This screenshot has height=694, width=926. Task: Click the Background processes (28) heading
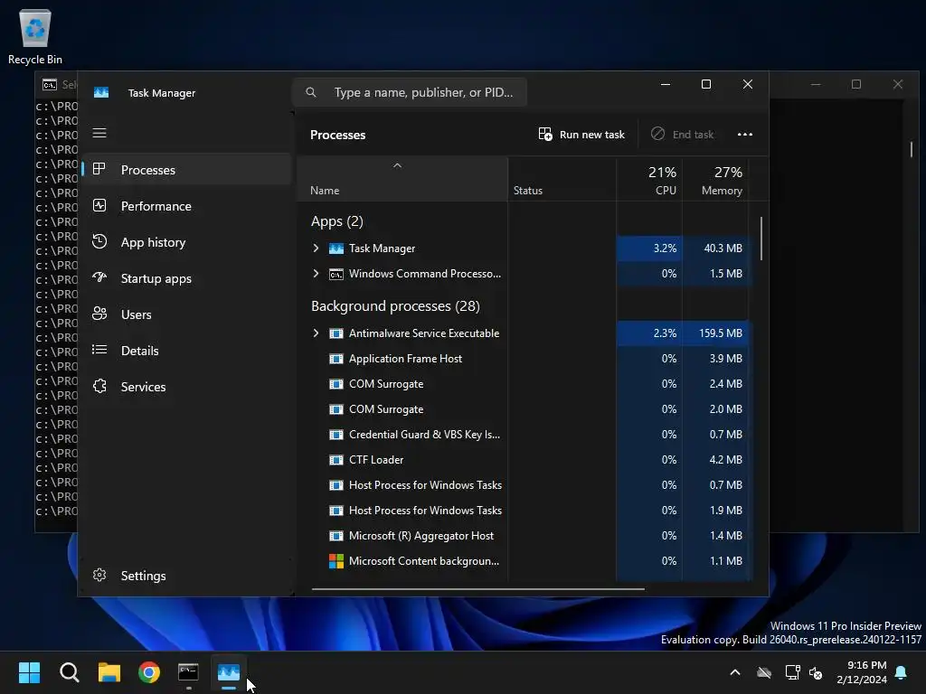tap(396, 306)
